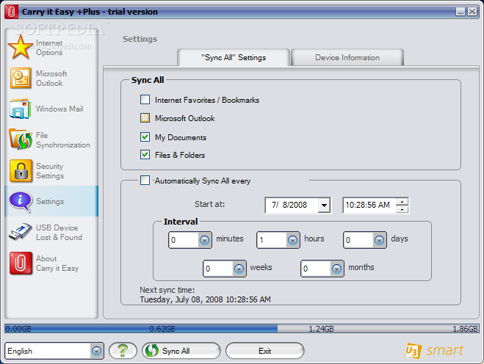
Task: Select File Synchronization sidebar label
Action: tap(63, 140)
